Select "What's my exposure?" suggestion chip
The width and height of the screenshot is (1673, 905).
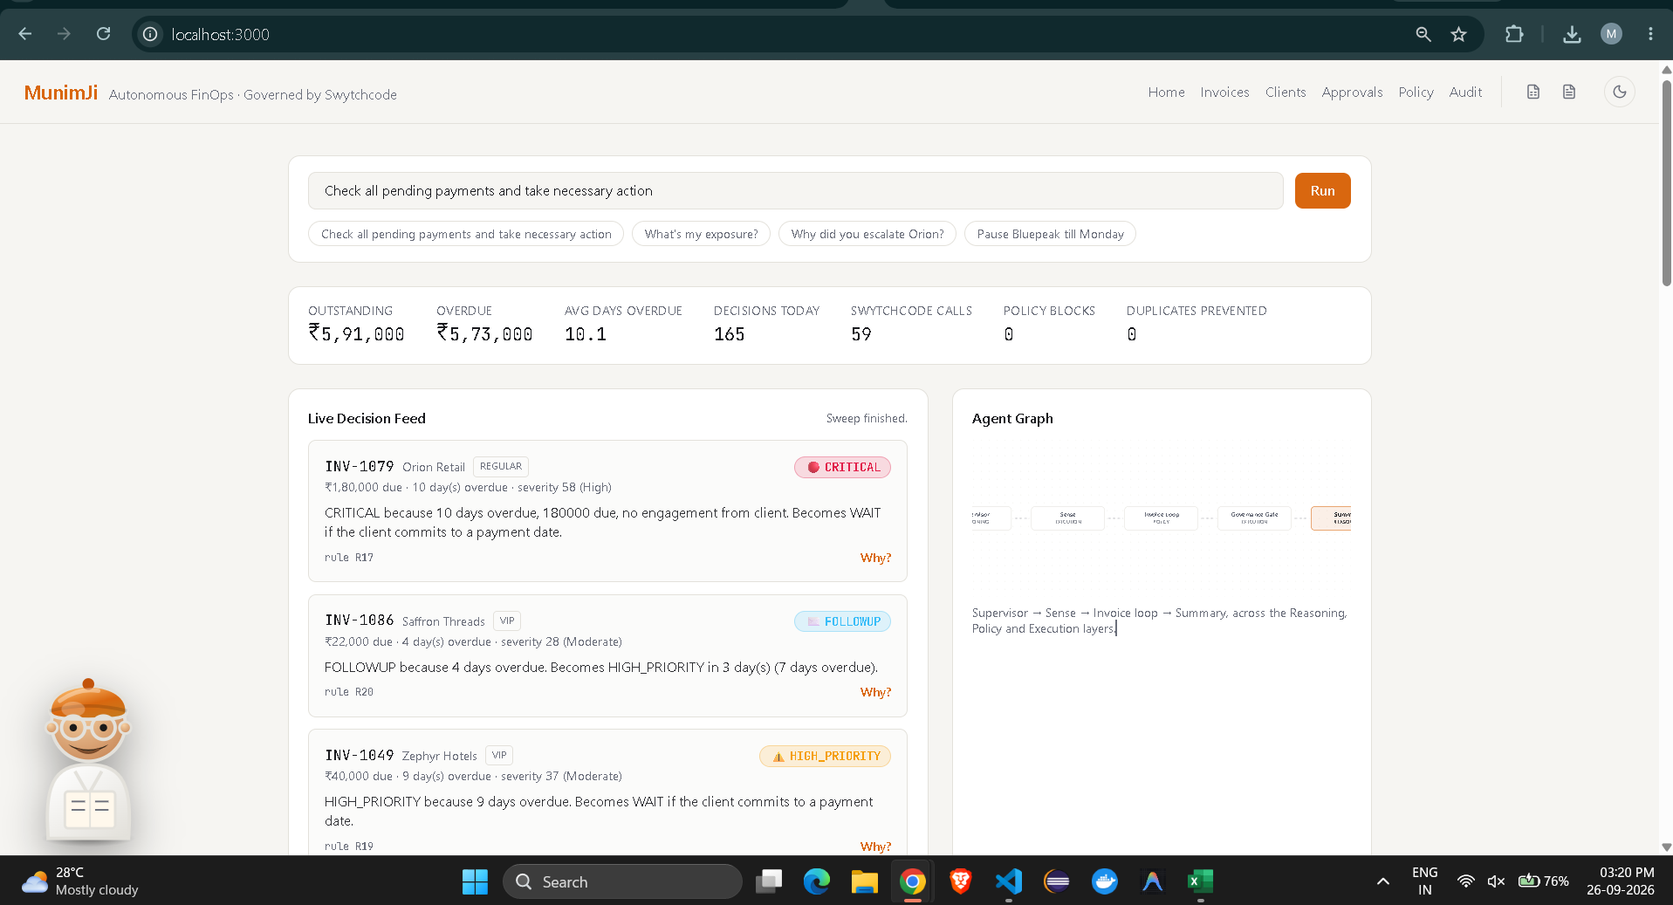coord(701,234)
